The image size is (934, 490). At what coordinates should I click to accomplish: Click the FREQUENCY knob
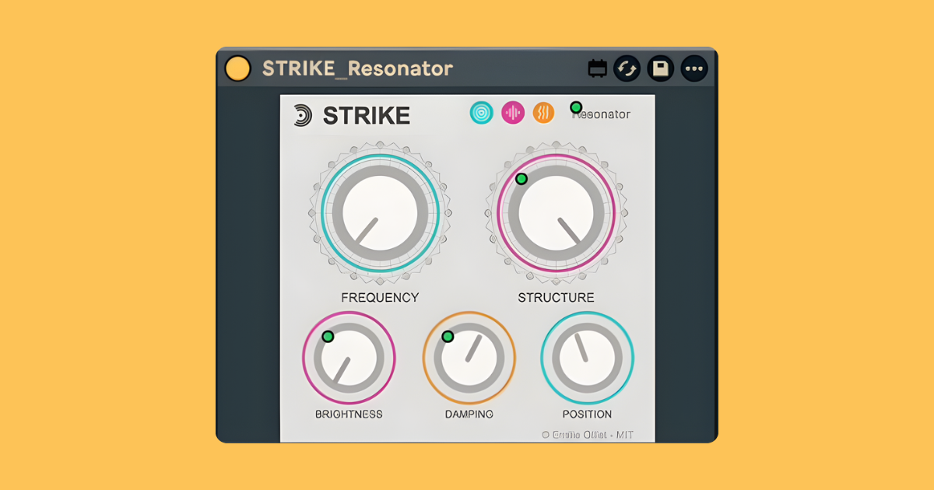click(381, 212)
